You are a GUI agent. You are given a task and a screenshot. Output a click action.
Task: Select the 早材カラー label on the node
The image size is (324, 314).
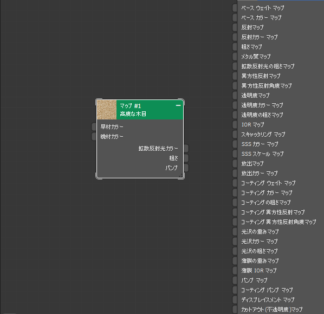(x=112, y=126)
